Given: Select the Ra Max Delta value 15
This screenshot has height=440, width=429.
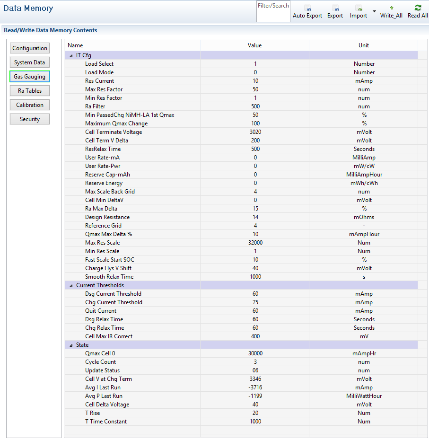Looking at the screenshot, I should 255,209.
